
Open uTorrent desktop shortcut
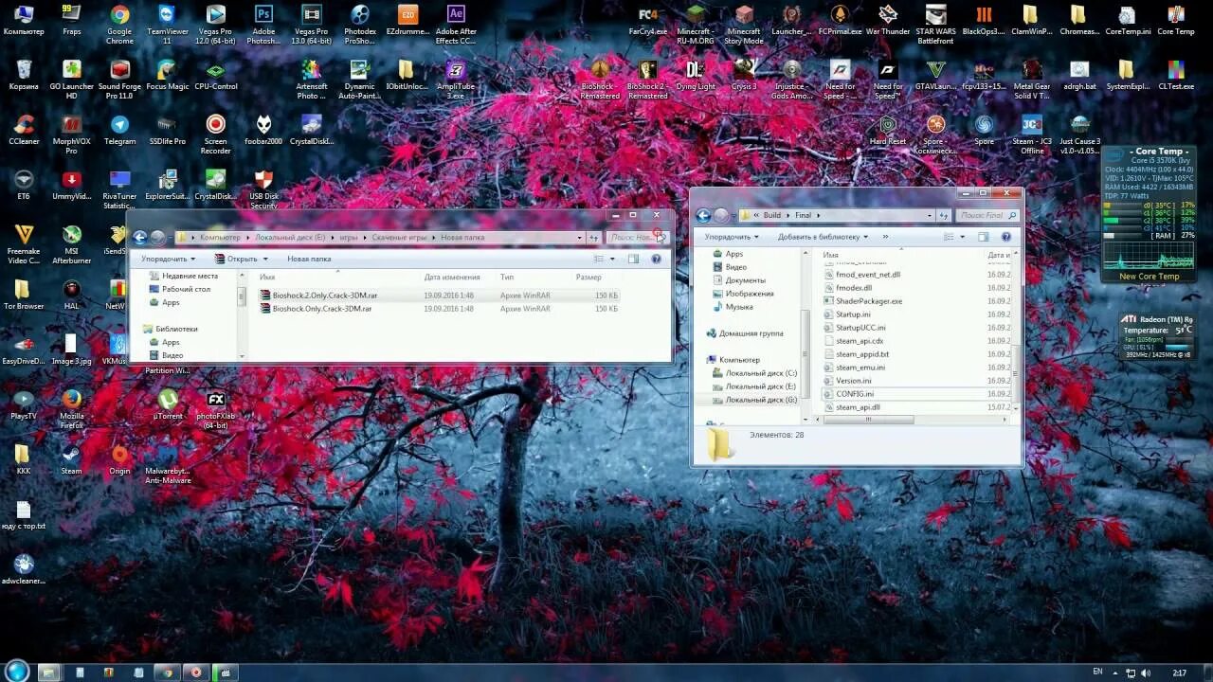point(168,404)
